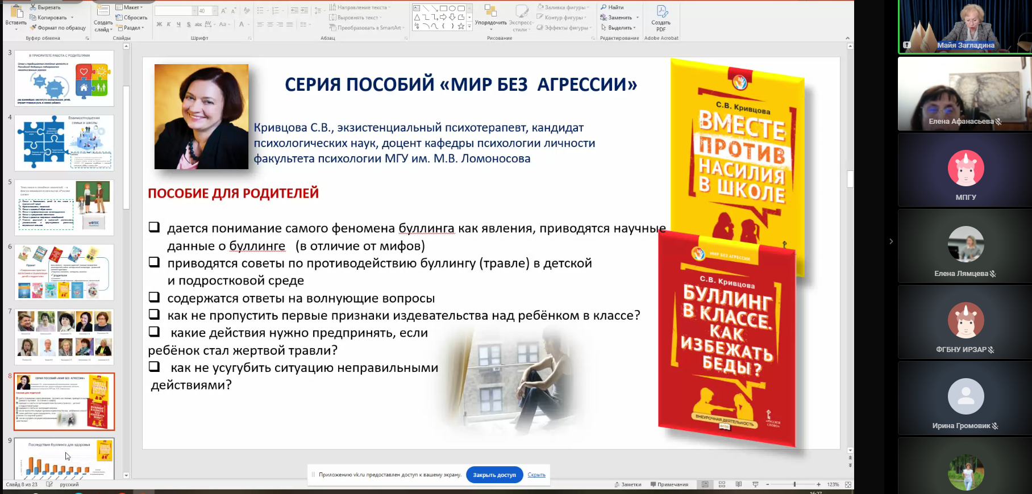Viewport: 1032px width, 494px height.
Task: Select slide 7 thumbnail with portraits
Action: click(x=64, y=337)
